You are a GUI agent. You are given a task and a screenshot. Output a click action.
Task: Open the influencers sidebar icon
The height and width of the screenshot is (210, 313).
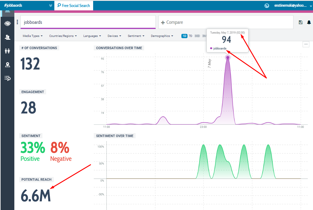pos(7,37)
